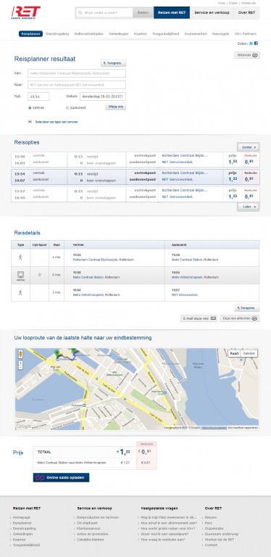Share the page on Facebook
This screenshot has width=271, height=557.
point(256,44)
